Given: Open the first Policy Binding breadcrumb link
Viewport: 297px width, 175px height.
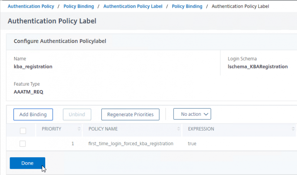Looking at the screenshot, I should (79, 7).
